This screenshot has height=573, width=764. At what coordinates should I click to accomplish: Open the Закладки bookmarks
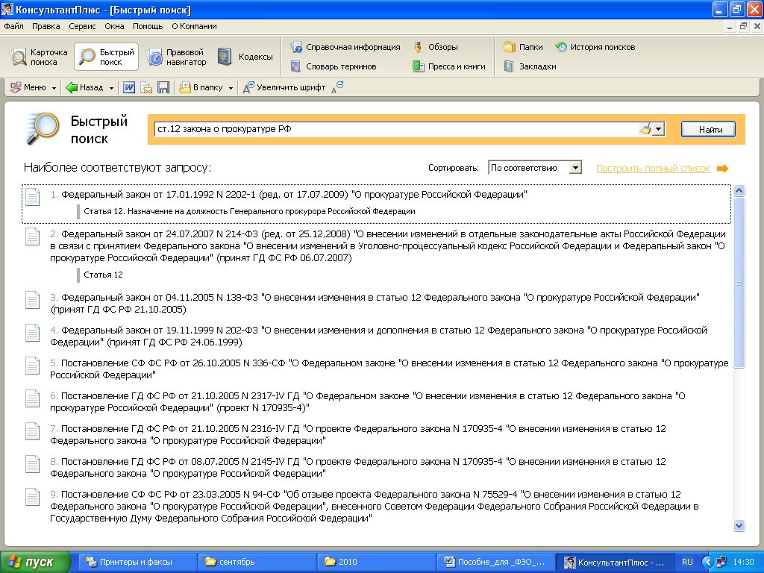[530, 66]
